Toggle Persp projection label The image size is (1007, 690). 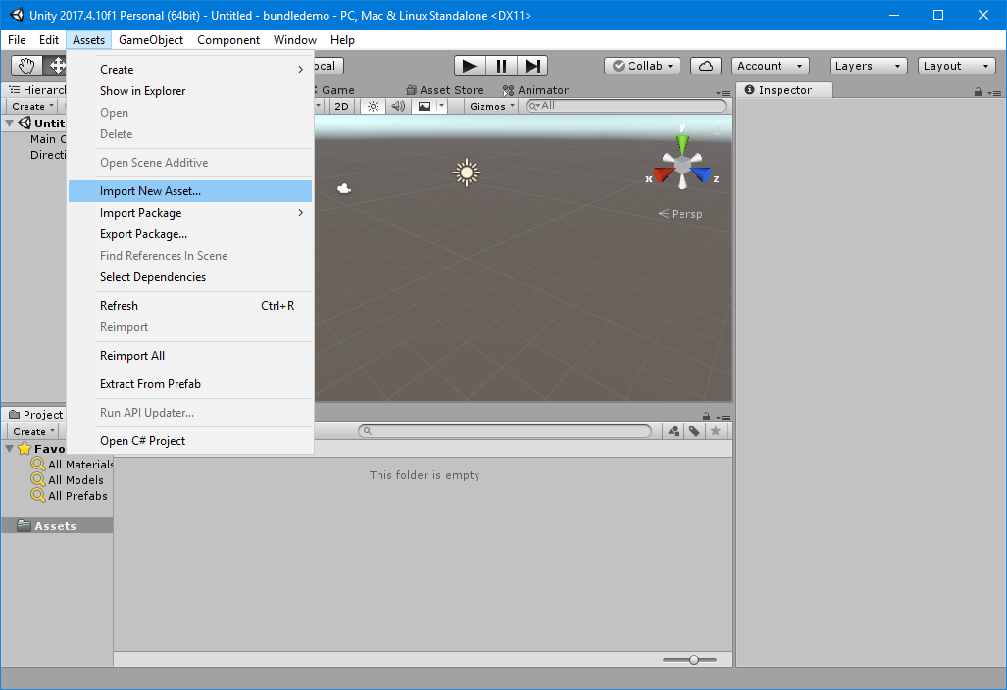point(680,213)
